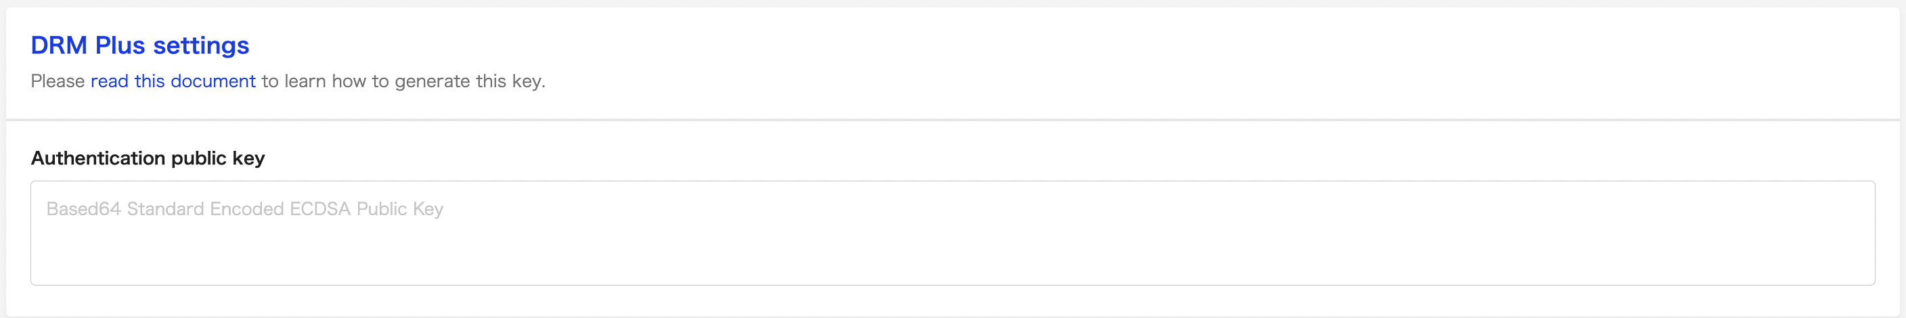Click the 'Authentication public key' field label

pyautogui.click(x=148, y=158)
